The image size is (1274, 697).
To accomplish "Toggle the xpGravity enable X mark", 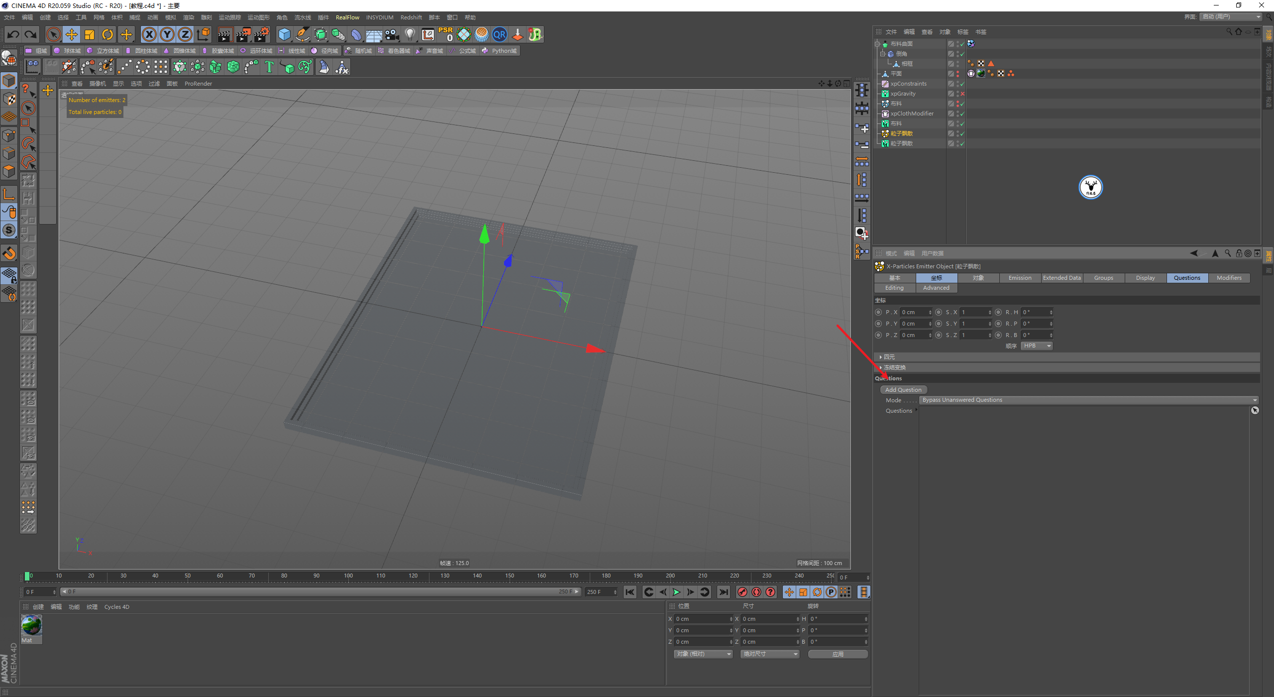I will 962,94.
